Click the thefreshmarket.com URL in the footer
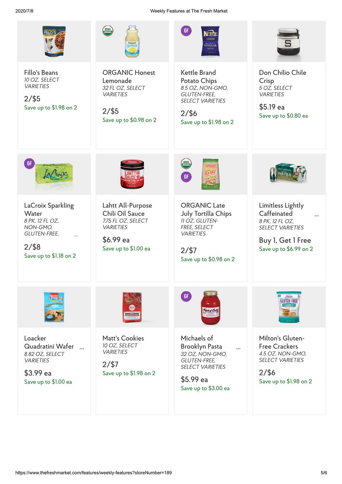This screenshot has width=342, height=484. (x=93, y=473)
